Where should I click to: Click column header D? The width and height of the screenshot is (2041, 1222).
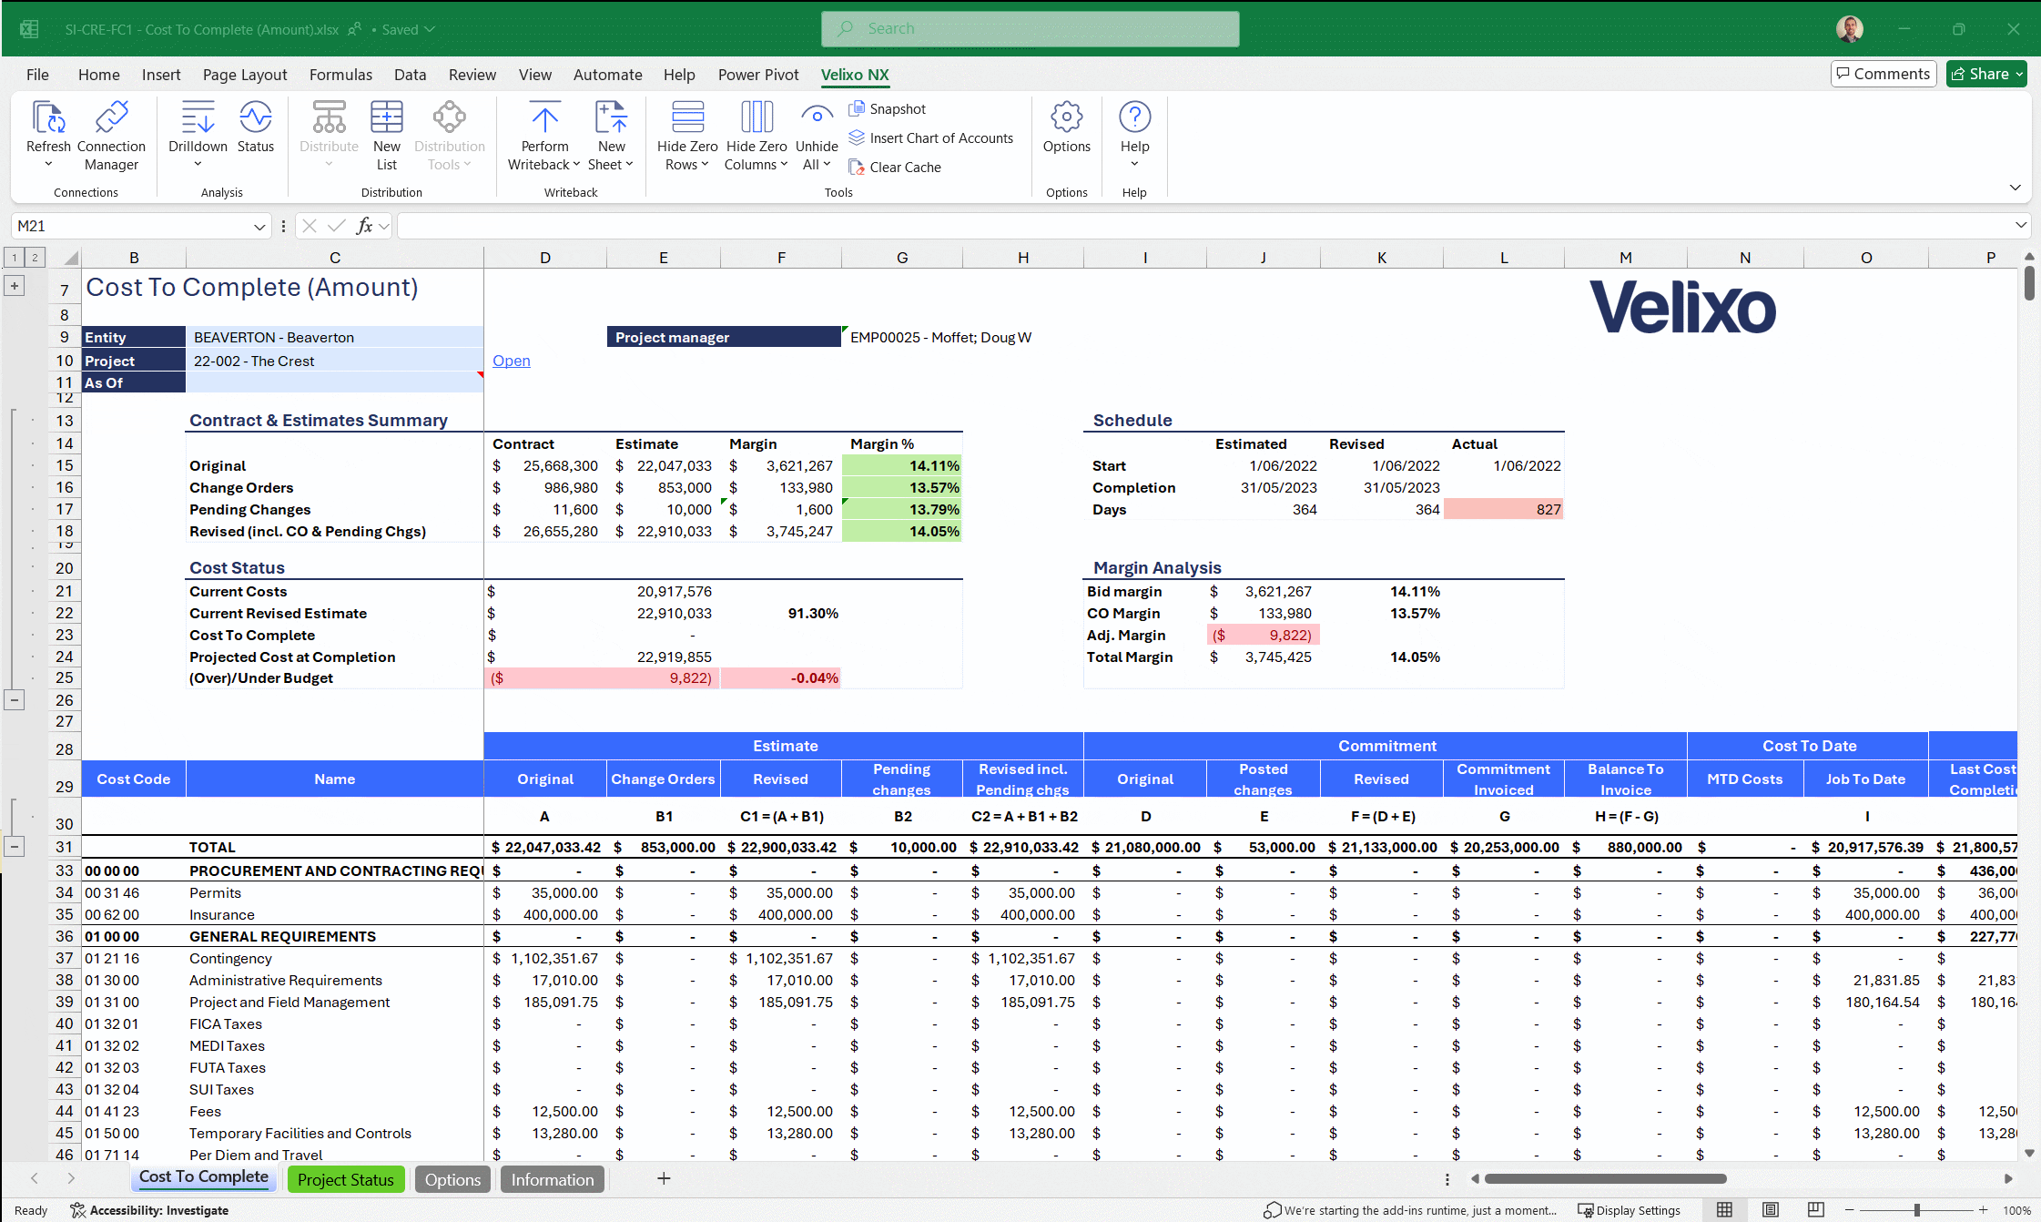544,258
